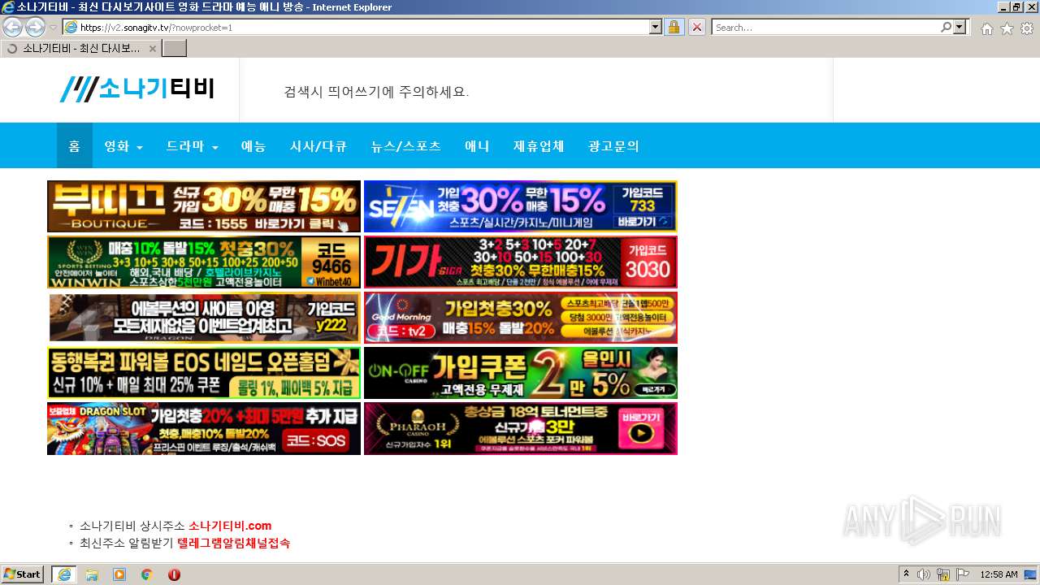Viewport: 1040px width, 585px height.
Task: Click the Action Center flag icon
Action: tap(963, 574)
